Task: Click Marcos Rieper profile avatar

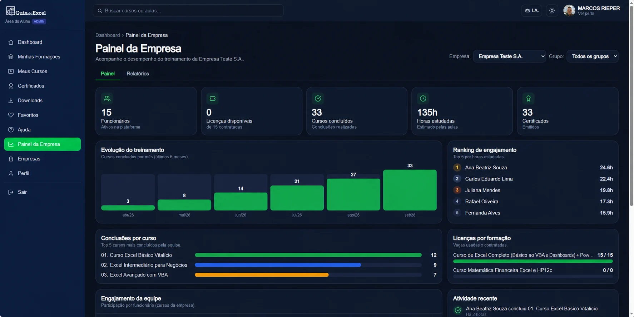Action: tap(569, 11)
